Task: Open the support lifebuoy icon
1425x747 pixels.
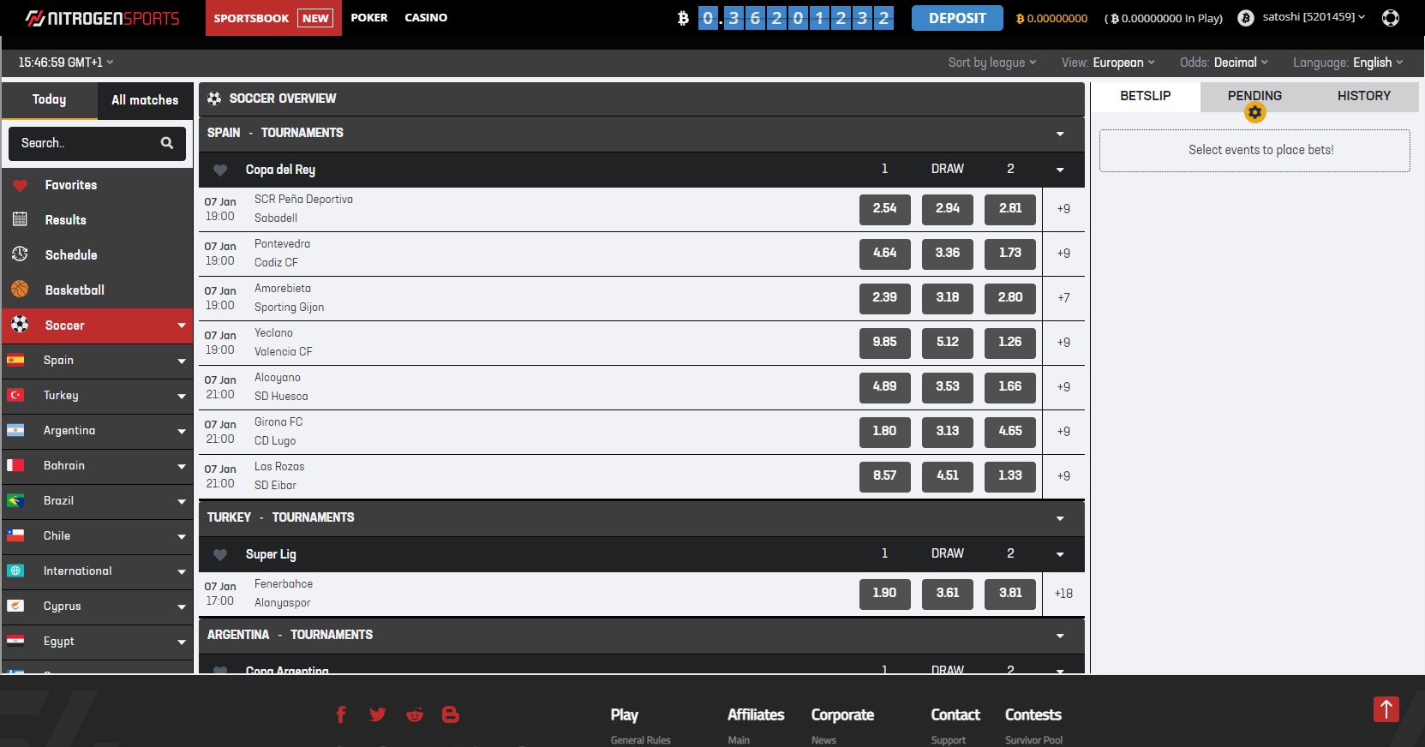Action: tap(1391, 18)
